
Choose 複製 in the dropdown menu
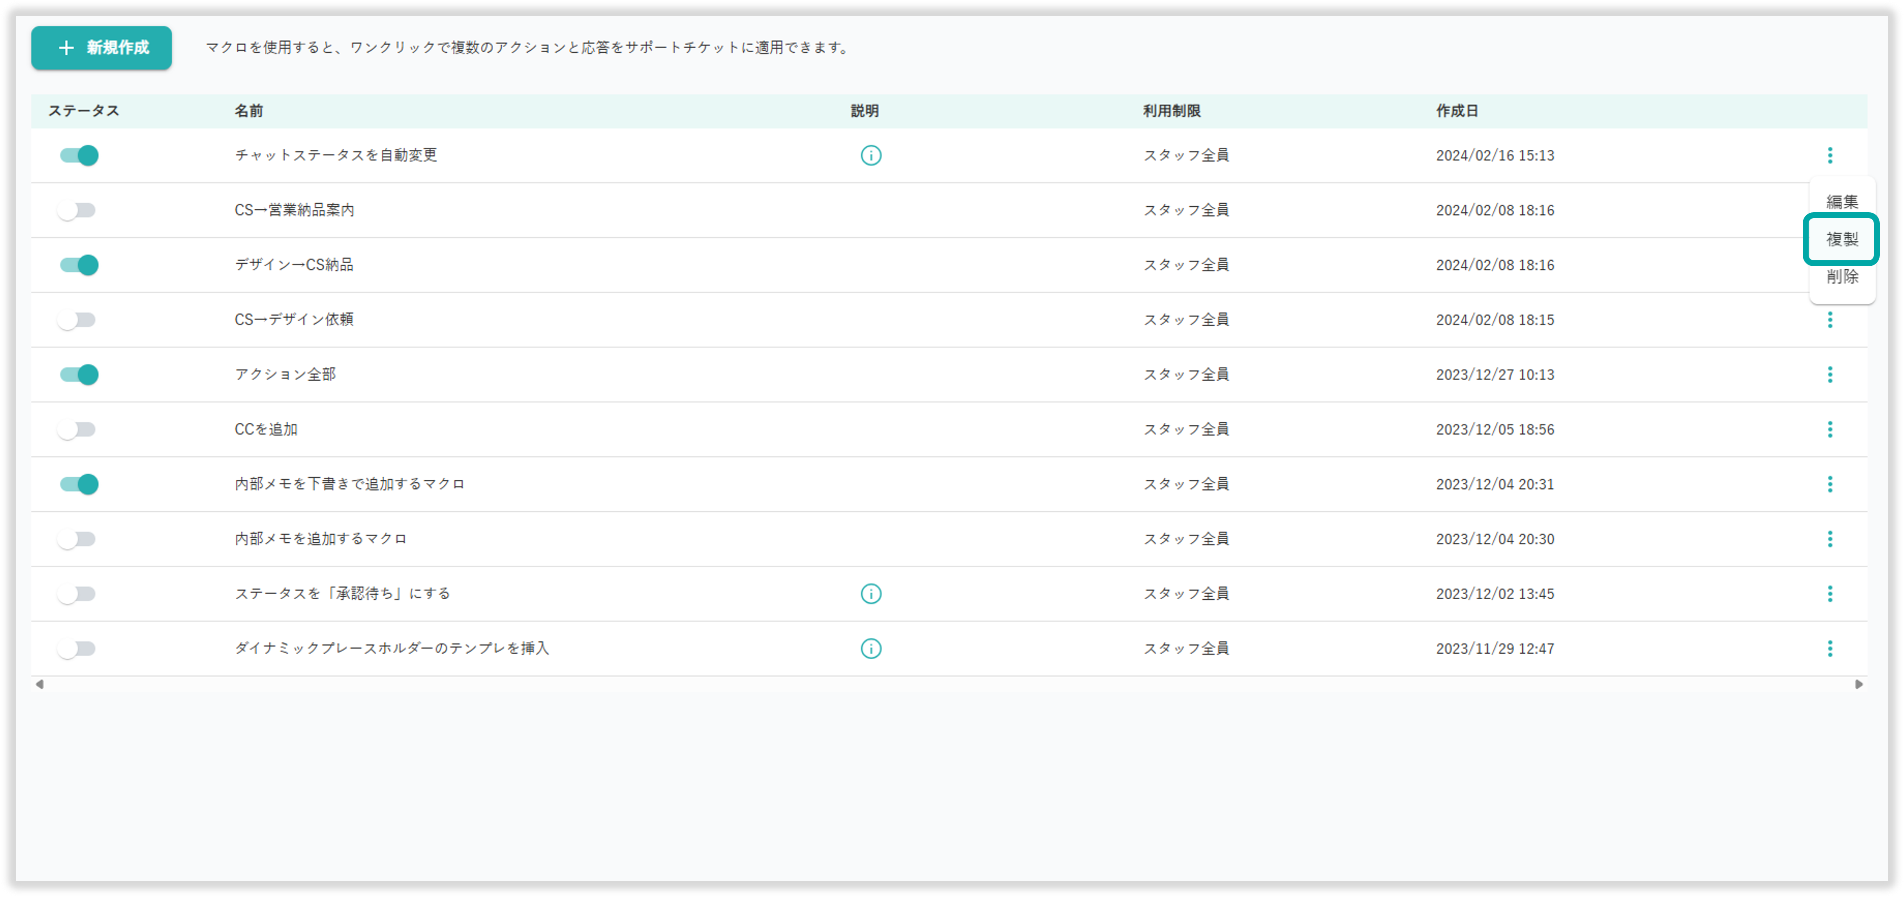[x=1841, y=239]
